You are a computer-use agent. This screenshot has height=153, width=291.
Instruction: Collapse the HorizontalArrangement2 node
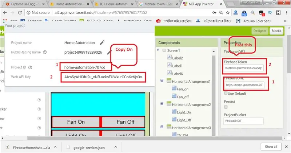click(162, 104)
